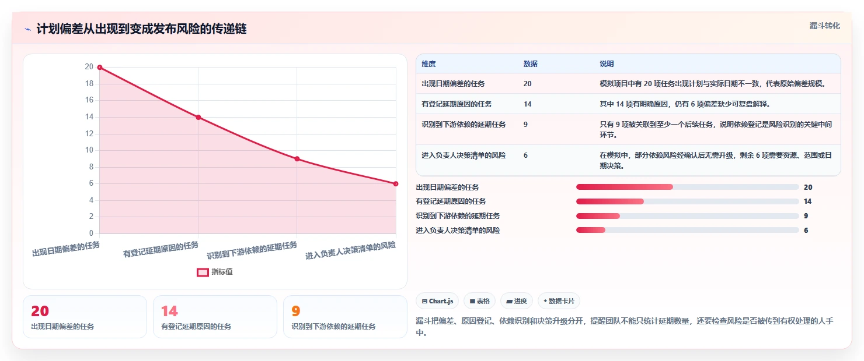Image resolution: width=864 pixels, height=361 pixels.
Task: Click the chart data point at value 20
Action: 100,68
